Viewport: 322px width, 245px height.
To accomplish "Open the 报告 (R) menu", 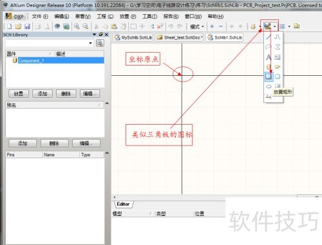I will tap(171, 16).
